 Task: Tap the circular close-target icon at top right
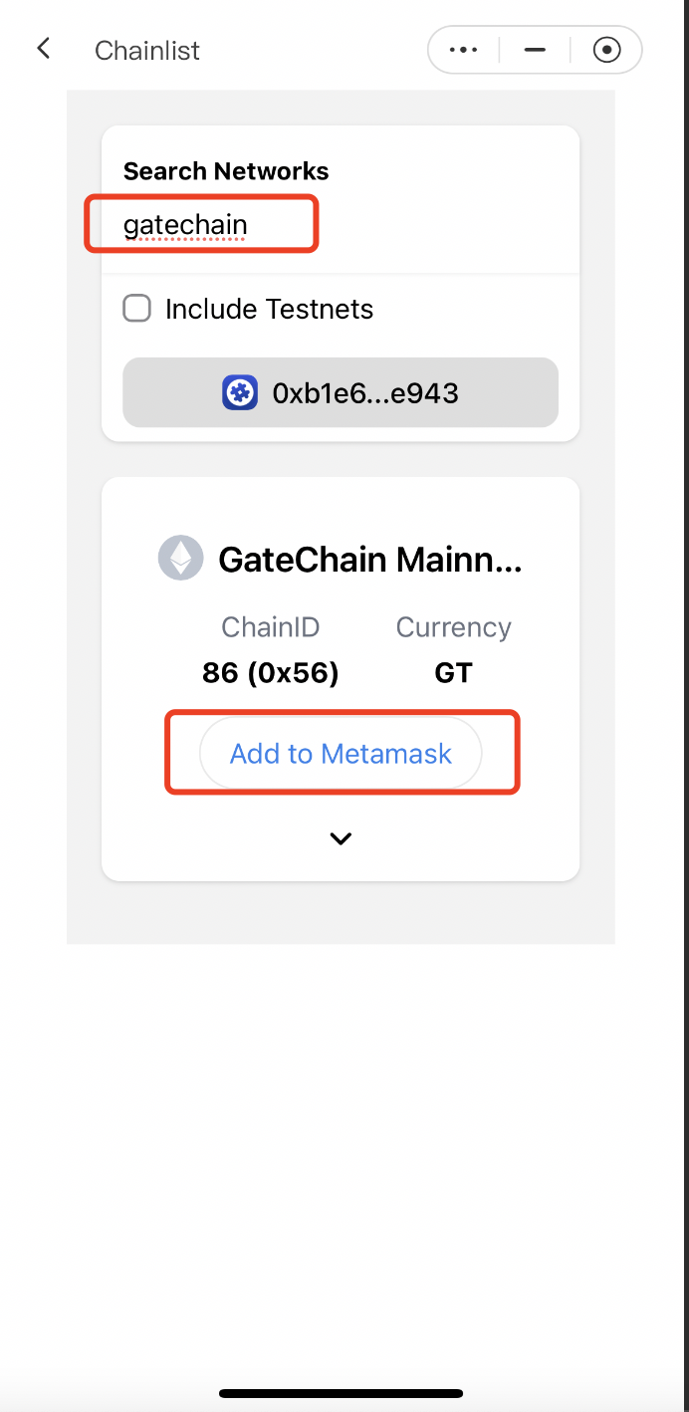[606, 50]
